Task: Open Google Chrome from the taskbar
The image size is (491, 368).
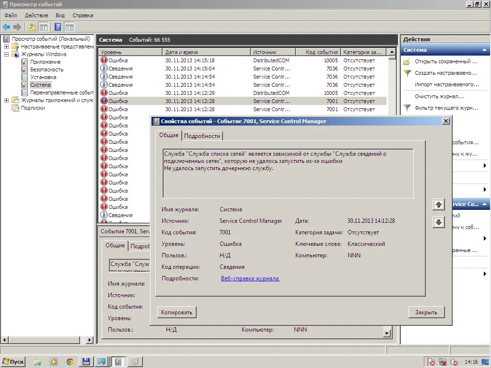Action: 70,362
